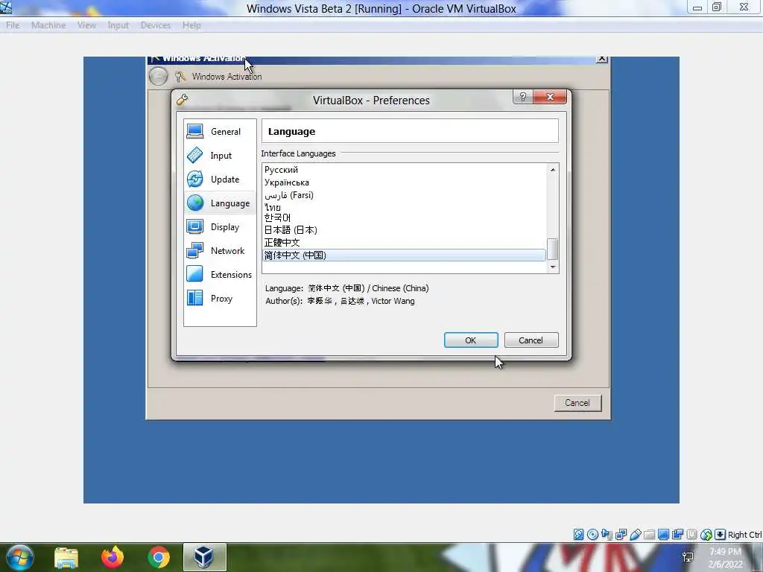Open File Explorer from the taskbar

coord(66,557)
